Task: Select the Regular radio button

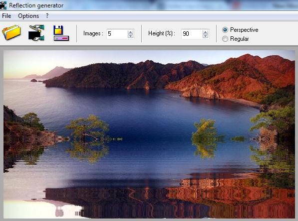Action: [x=225, y=39]
